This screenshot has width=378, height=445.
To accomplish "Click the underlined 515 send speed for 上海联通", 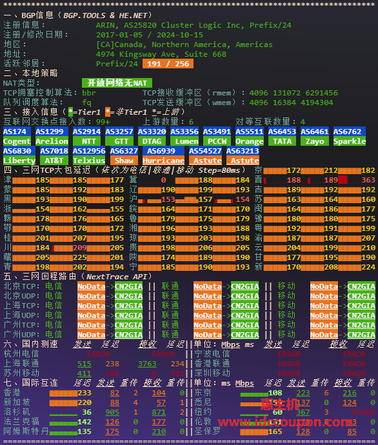I will tap(85, 364).
